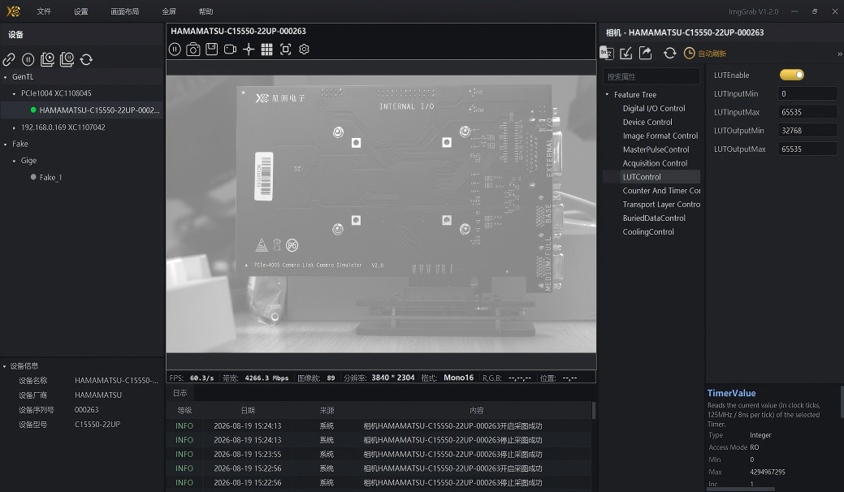The width and height of the screenshot is (844, 492).
Task: Click the Mono16 format value
Action: tap(459, 378)
